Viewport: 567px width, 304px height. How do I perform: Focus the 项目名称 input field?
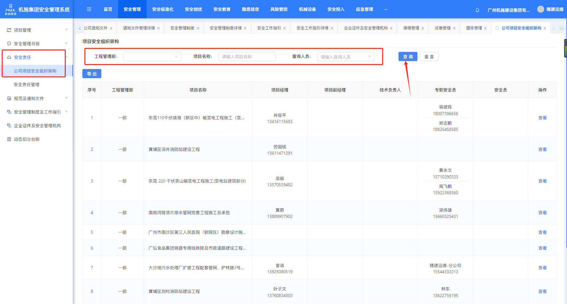click(x=247, y=57)
